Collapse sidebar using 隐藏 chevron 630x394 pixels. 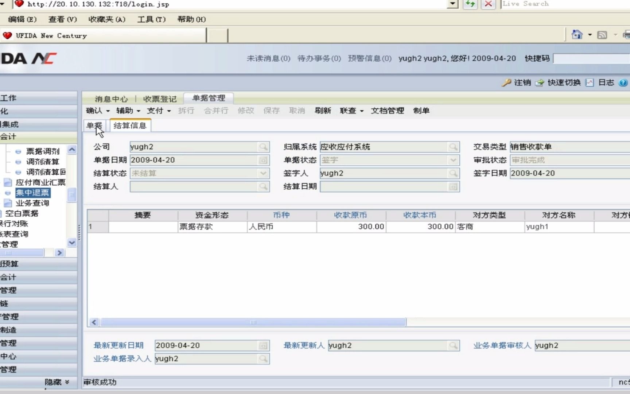(67, 382)
